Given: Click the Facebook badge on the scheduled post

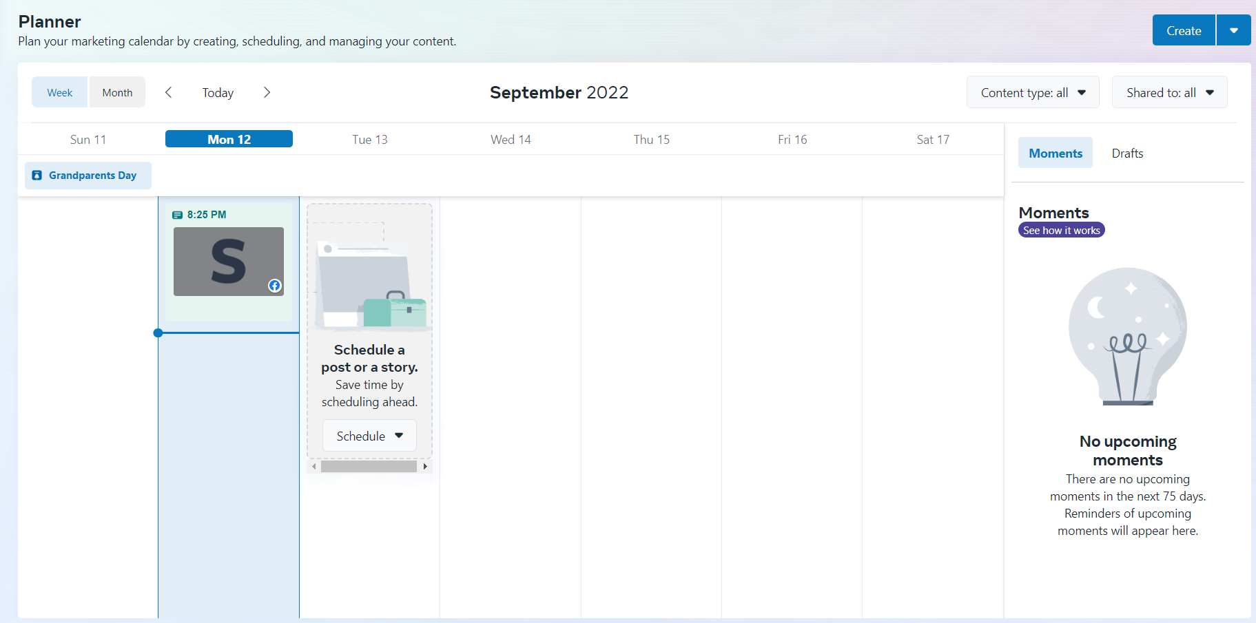Looking at the screenshot, I should tap(274, 286).
